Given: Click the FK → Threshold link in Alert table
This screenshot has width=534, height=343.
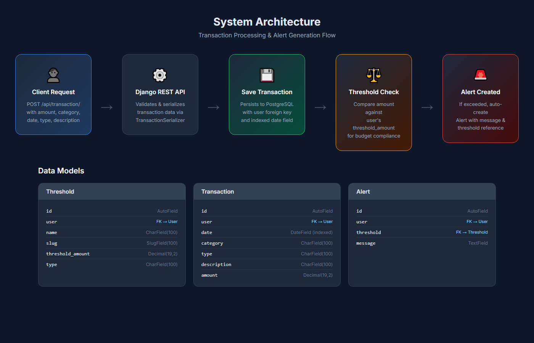Looking at the screenshot, I should tap(472, 232).
